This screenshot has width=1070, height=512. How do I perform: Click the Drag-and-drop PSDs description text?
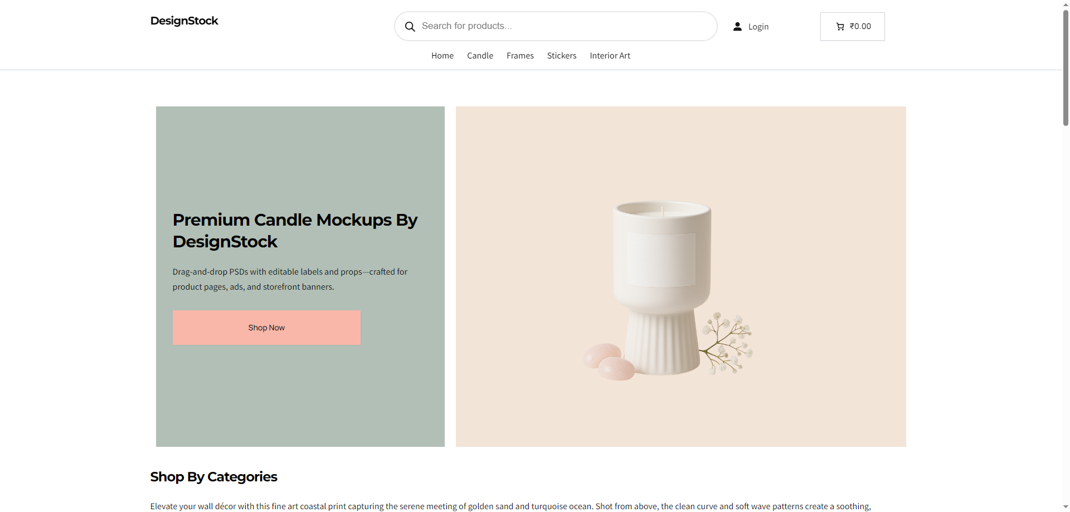[x=290, y=279]
